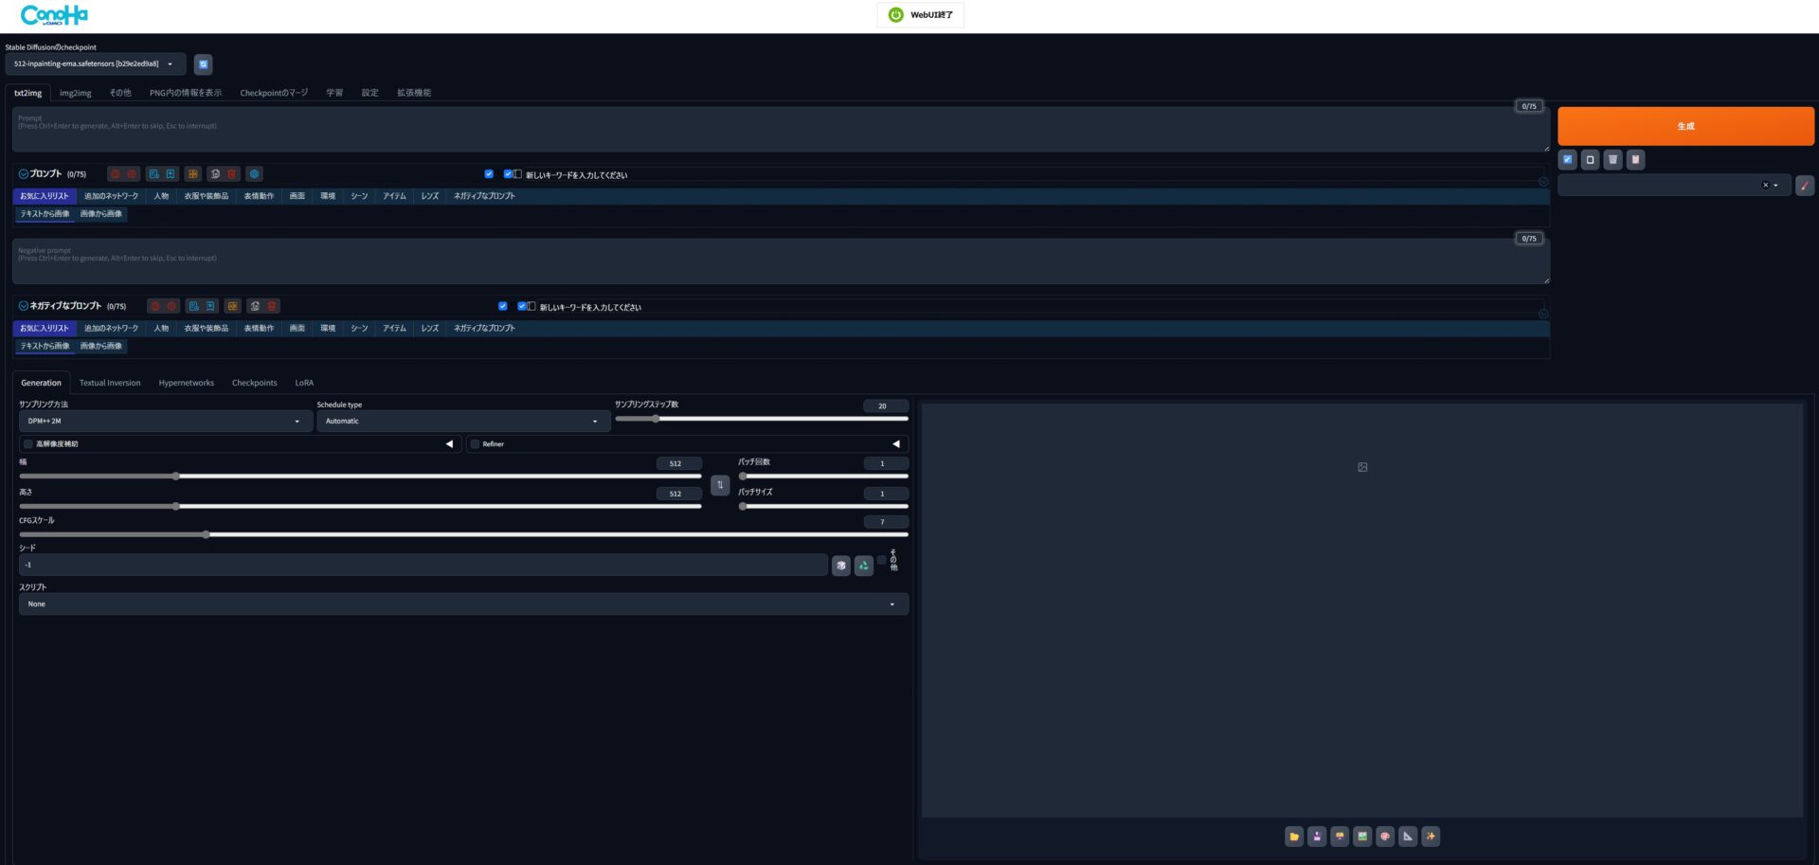Click the dice icon to randomize the seed
Image resolution: width=1819 pixels, height=865 pixels.
pyautogui.click(x=840, y=566)
